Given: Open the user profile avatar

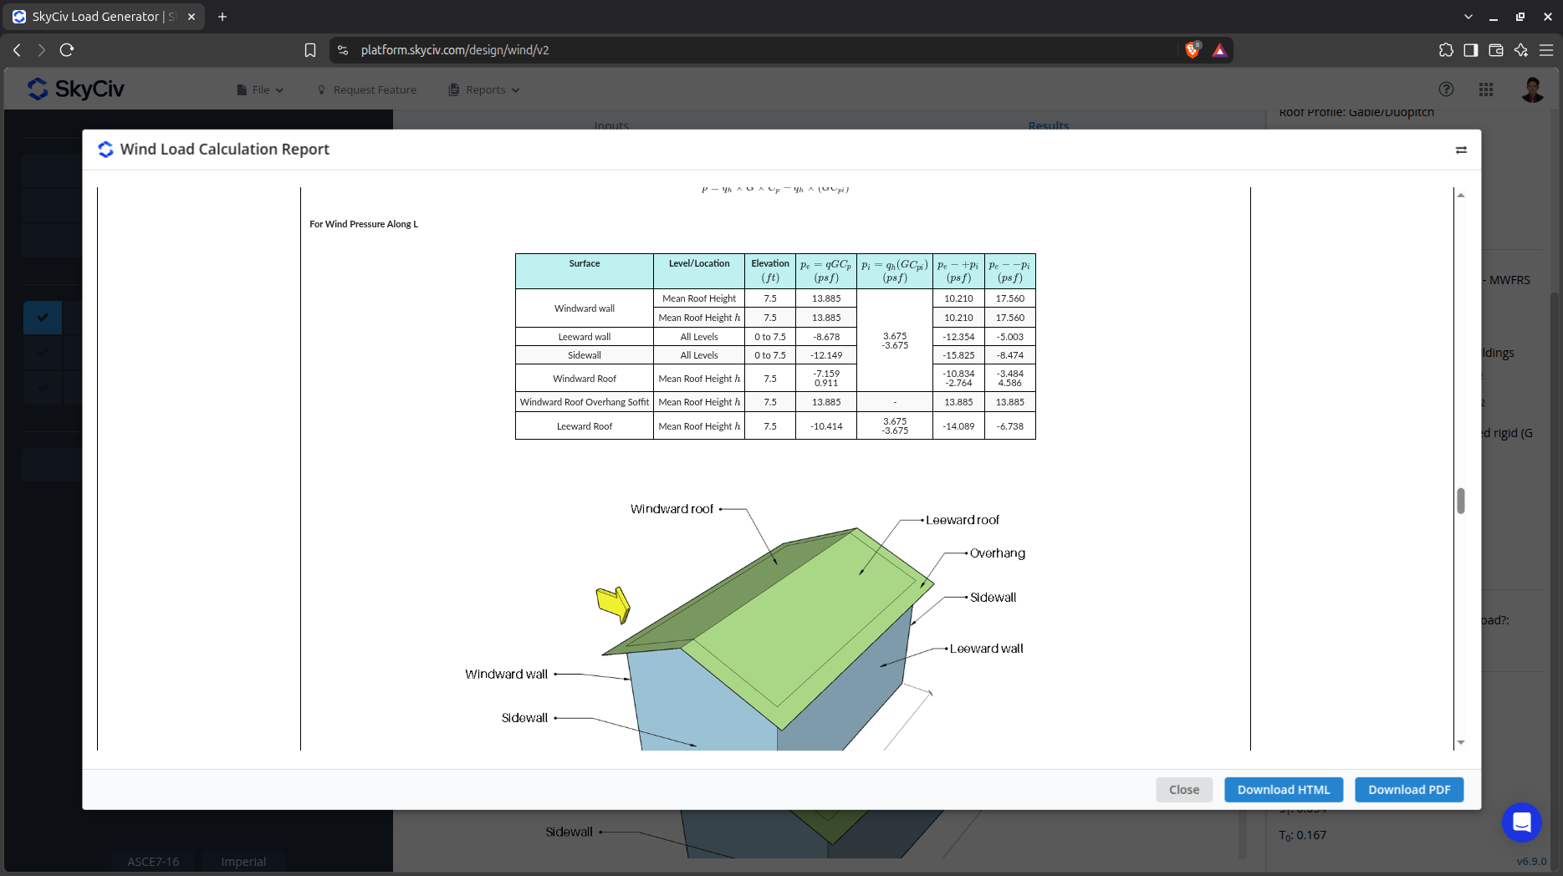Looking at the screenshot, I should coord(1532,89).
